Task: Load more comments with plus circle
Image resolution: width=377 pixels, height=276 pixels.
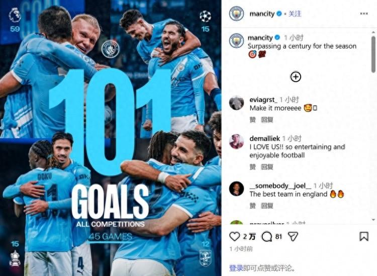Action: 296,77
